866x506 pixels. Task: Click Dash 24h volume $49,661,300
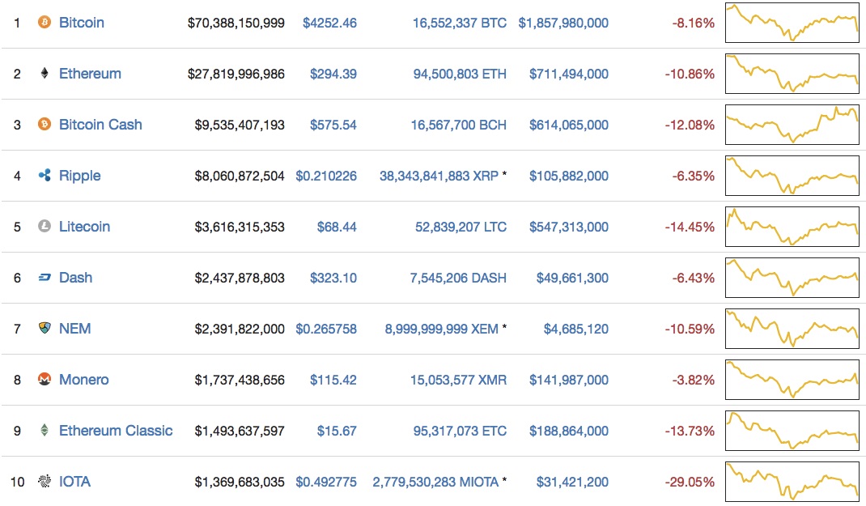pos(572,278)
